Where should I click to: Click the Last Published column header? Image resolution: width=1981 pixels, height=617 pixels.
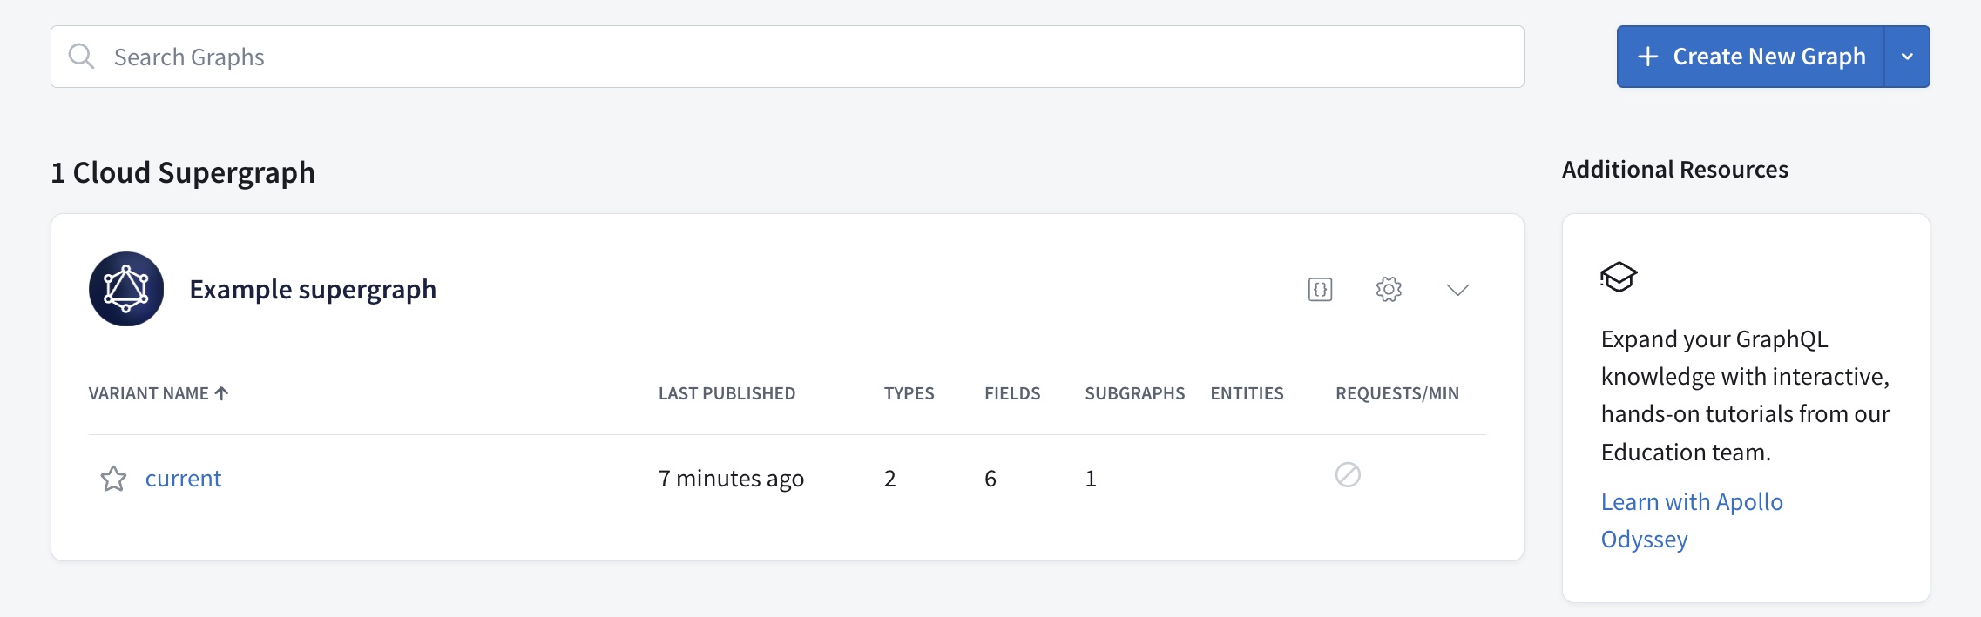click(x=727, y=393)
